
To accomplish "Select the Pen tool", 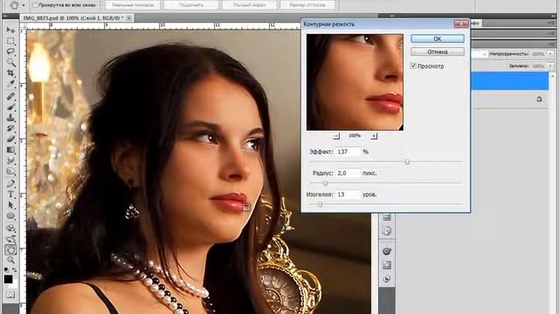I will [x=10, y=184].
